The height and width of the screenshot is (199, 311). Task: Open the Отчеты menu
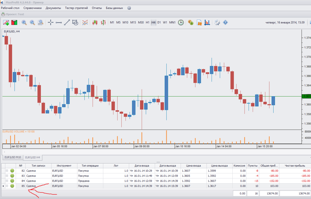tap(97, 8)
